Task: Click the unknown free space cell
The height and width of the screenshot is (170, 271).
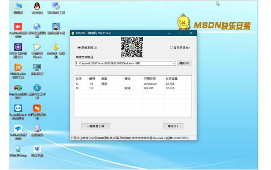Action: [150, 84]
